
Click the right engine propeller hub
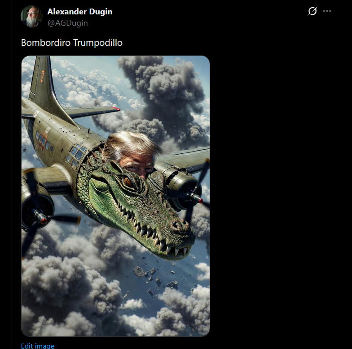click(x=198, y=199)
